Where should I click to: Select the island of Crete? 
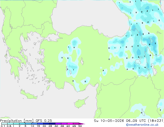click(28, 95)
